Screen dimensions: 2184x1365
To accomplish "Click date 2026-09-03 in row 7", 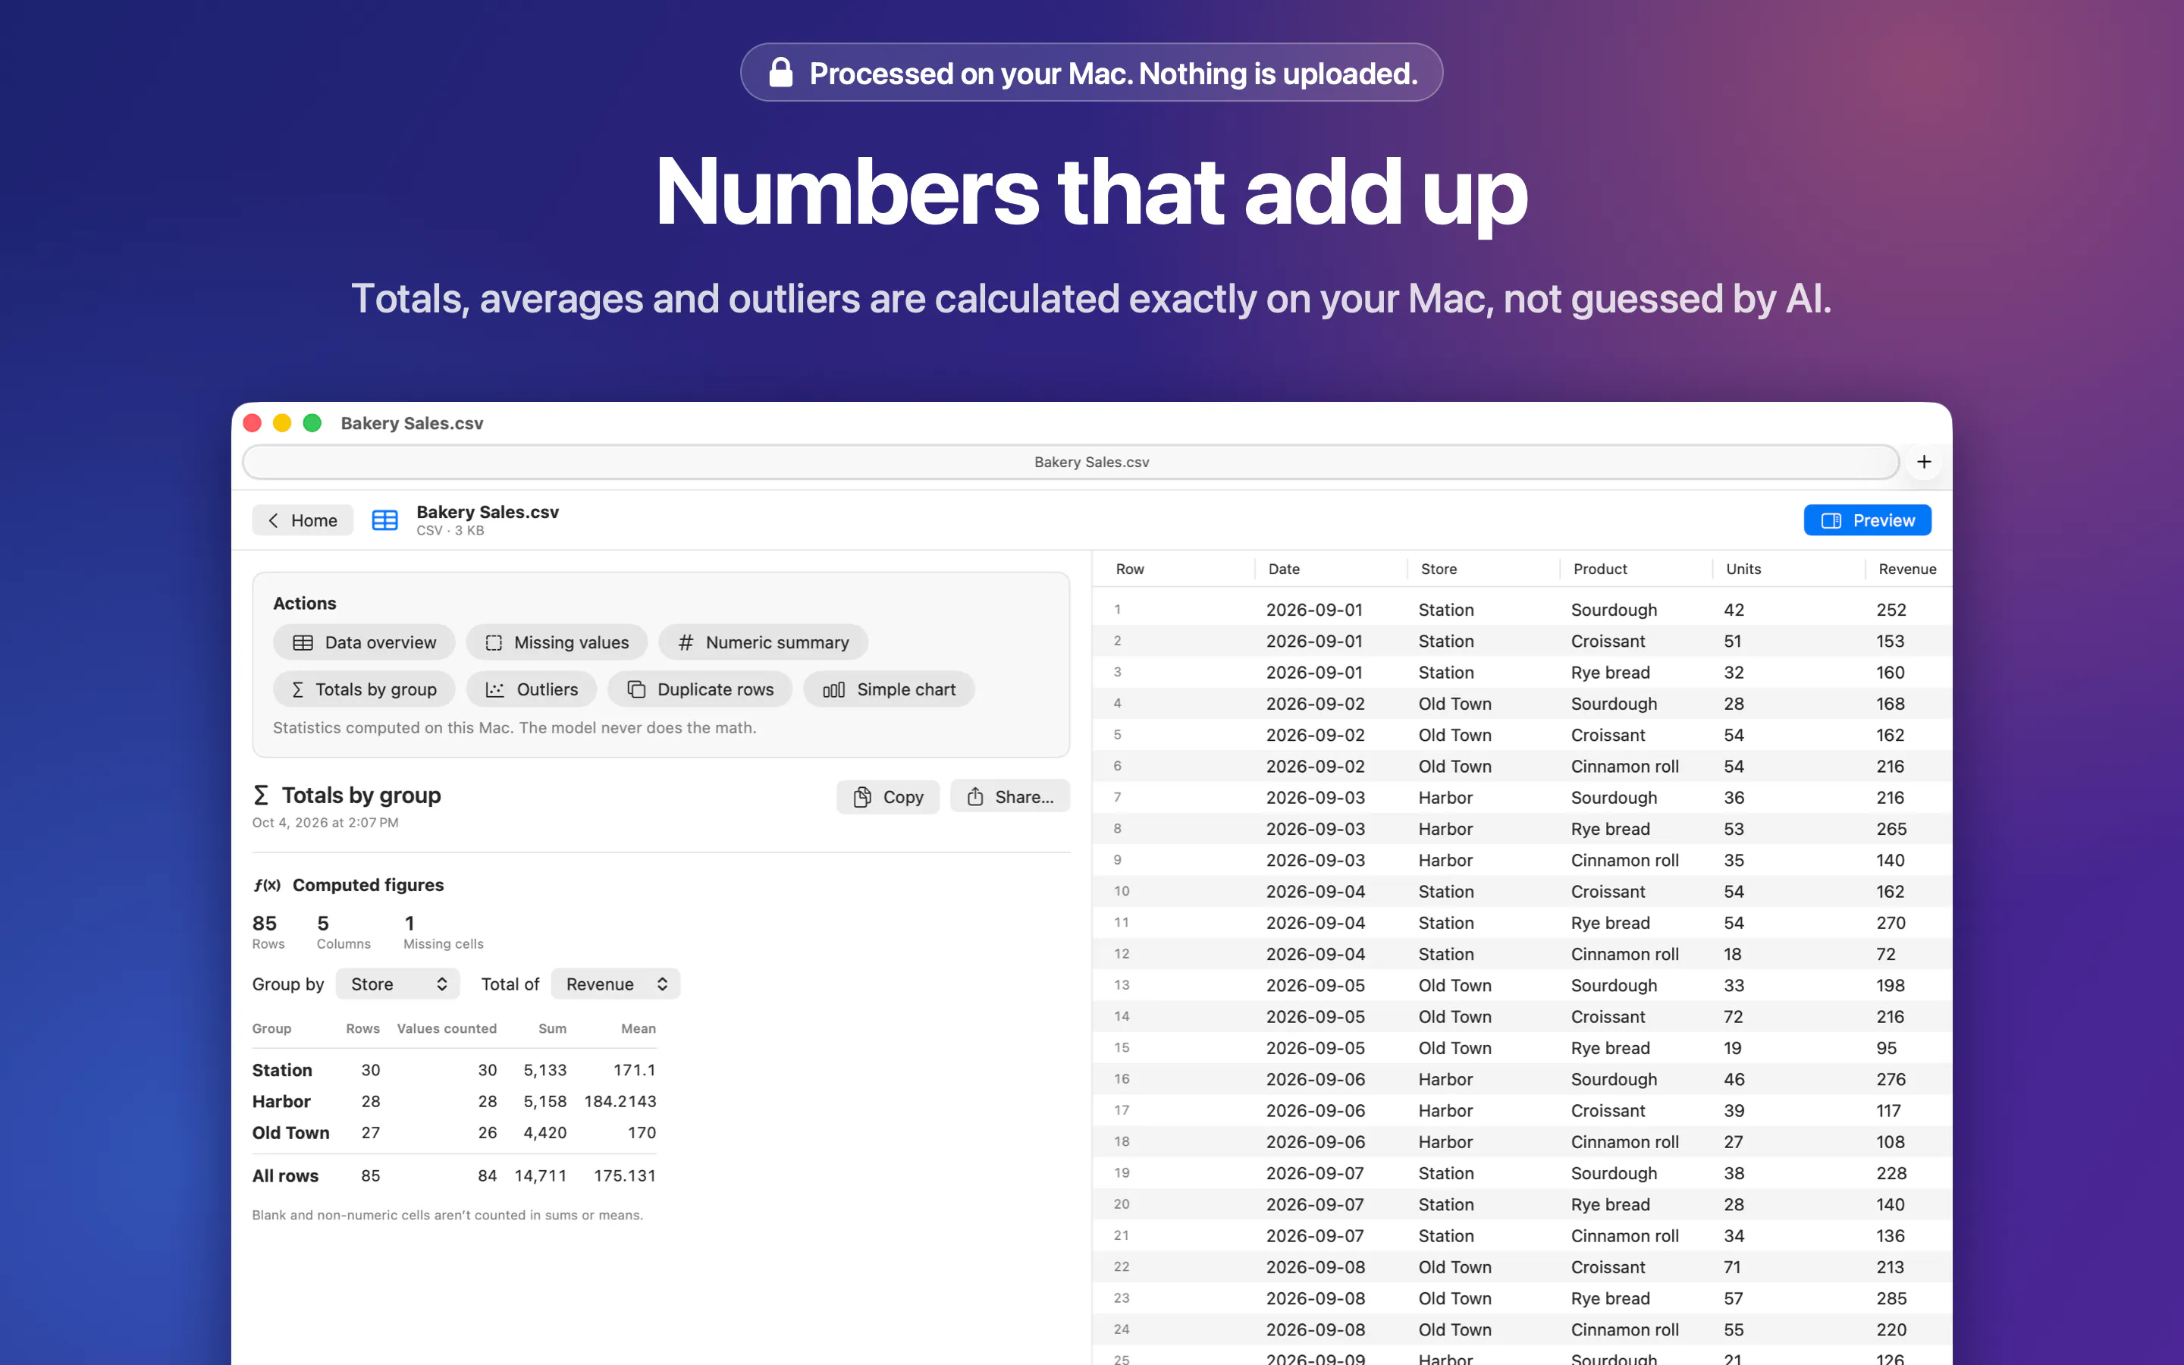I will [1315, 797].
